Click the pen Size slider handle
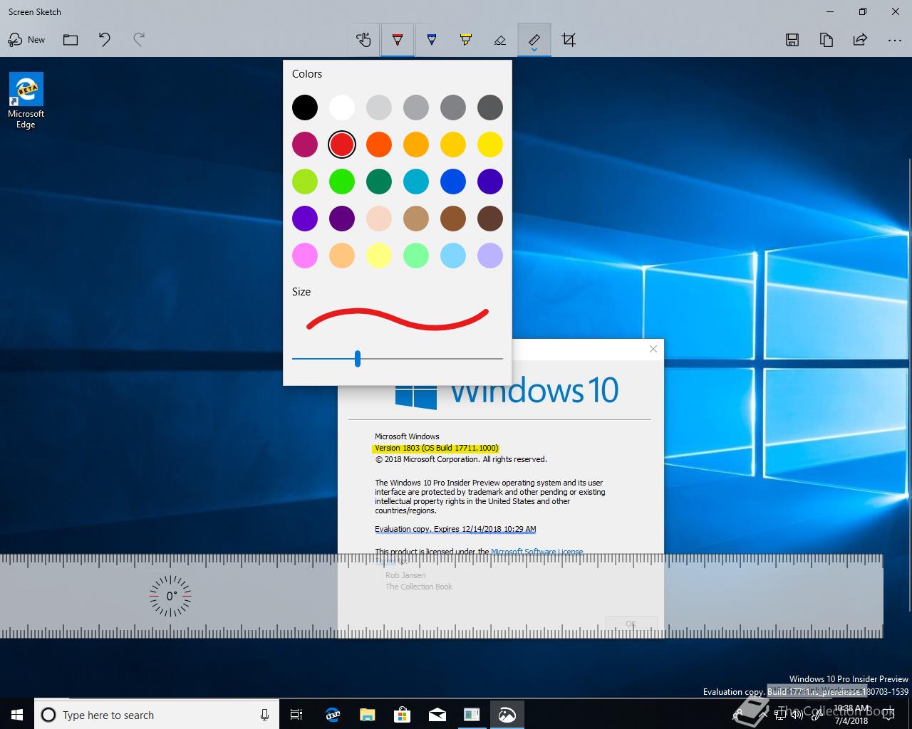 [x=358, y=359]
